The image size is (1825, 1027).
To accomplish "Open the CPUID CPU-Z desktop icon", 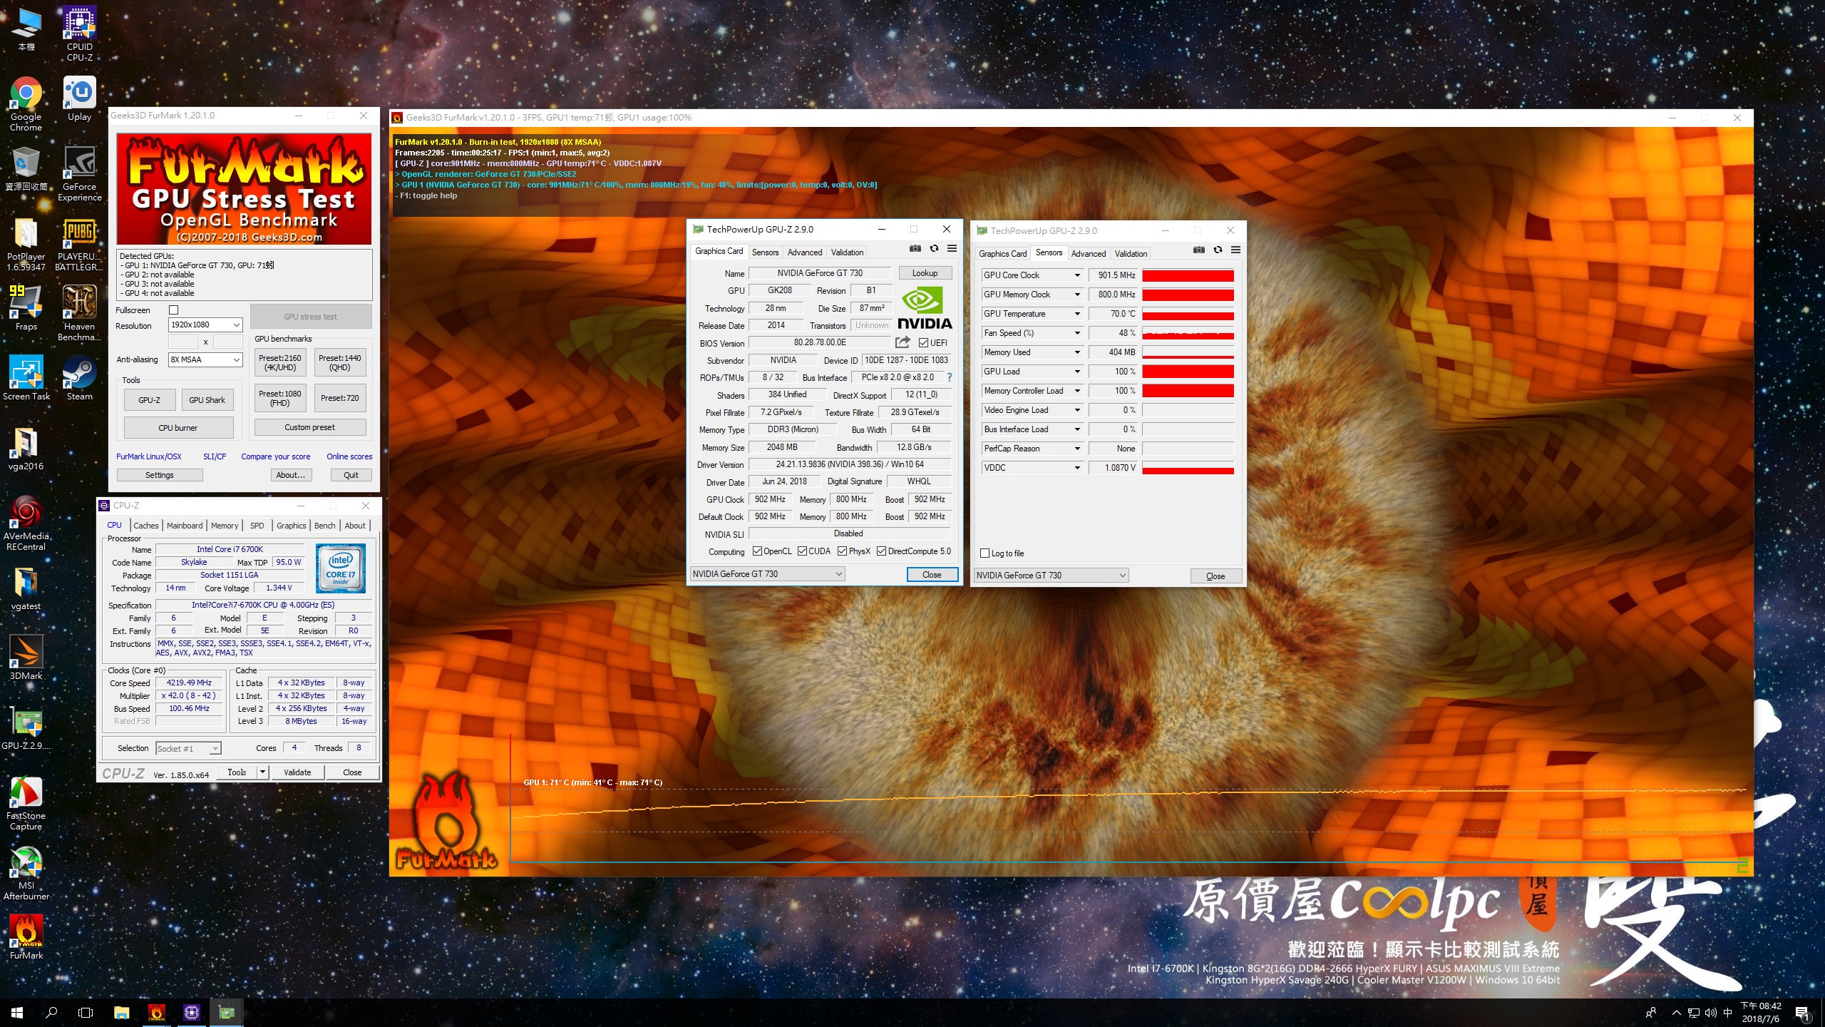I will (79, 34).
